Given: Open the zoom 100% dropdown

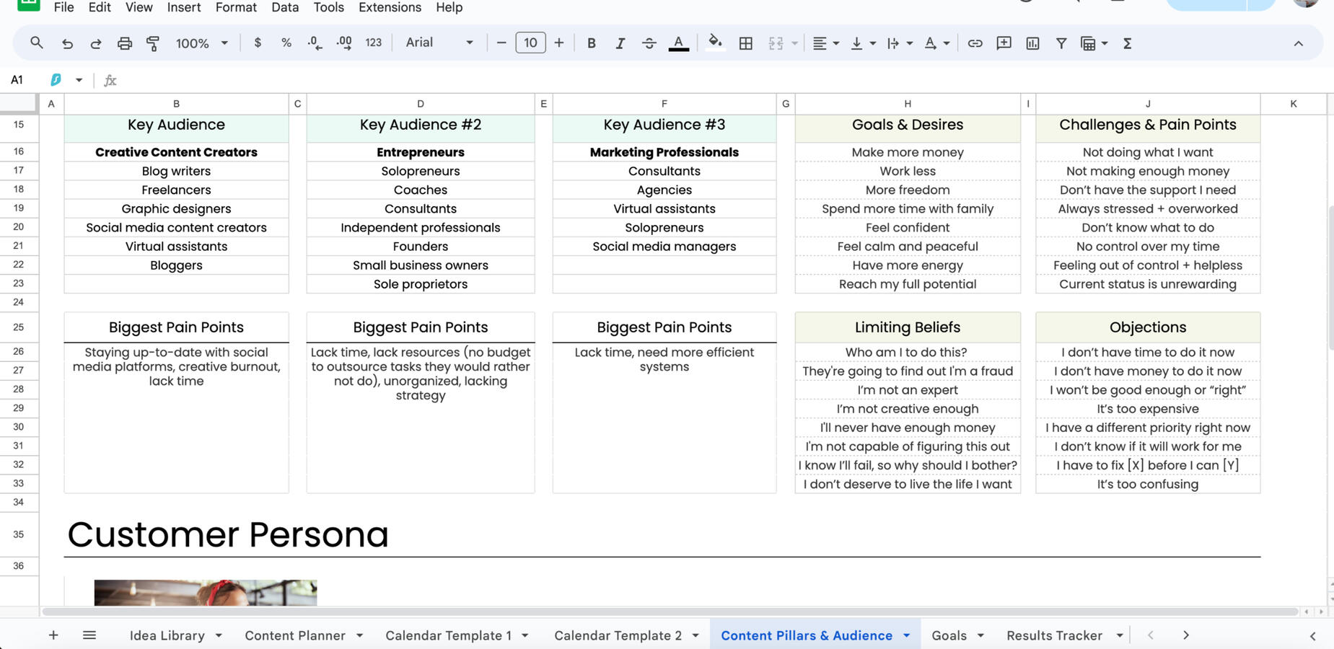Looking at the screenshot, I should pyautogui.click(x=201, y=43).
